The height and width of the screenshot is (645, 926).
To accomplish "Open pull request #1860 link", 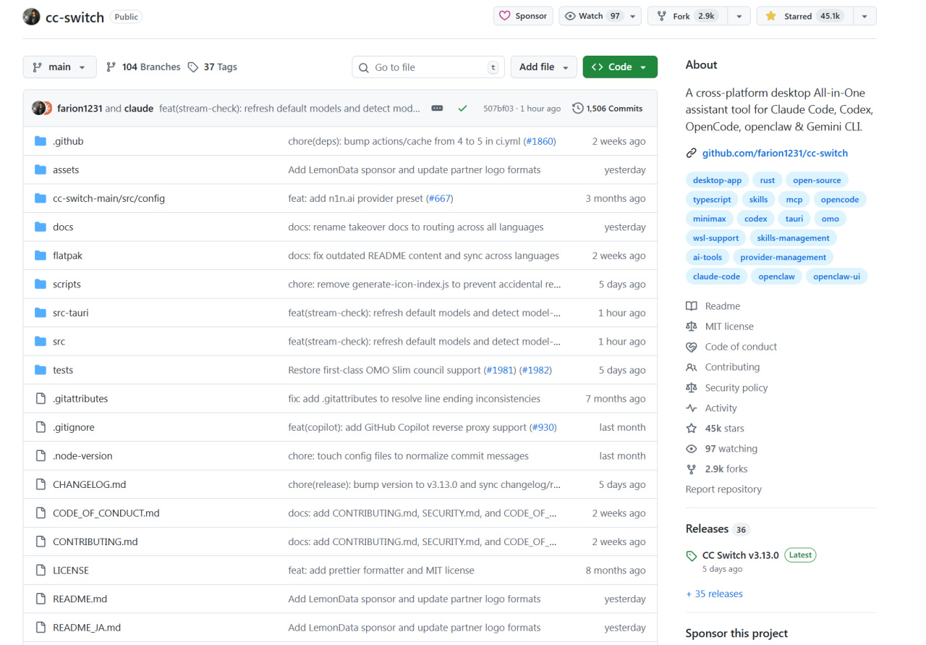I will pos(540,141).
